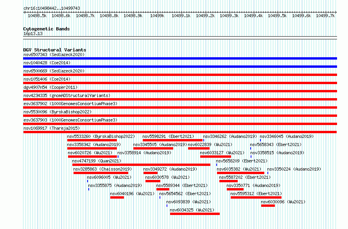The height and width of the screenshot is (229, 348).
Task: Click the nsv4747199 (Quan2021) label
Action: point(97,161)
